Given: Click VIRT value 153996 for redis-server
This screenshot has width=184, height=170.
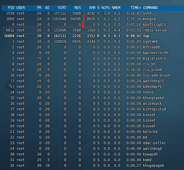Looking at the screenshot, I should [x=60, y=30].
